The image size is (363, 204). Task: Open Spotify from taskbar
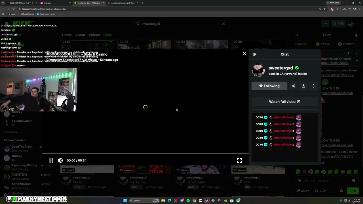pos(188,201)
